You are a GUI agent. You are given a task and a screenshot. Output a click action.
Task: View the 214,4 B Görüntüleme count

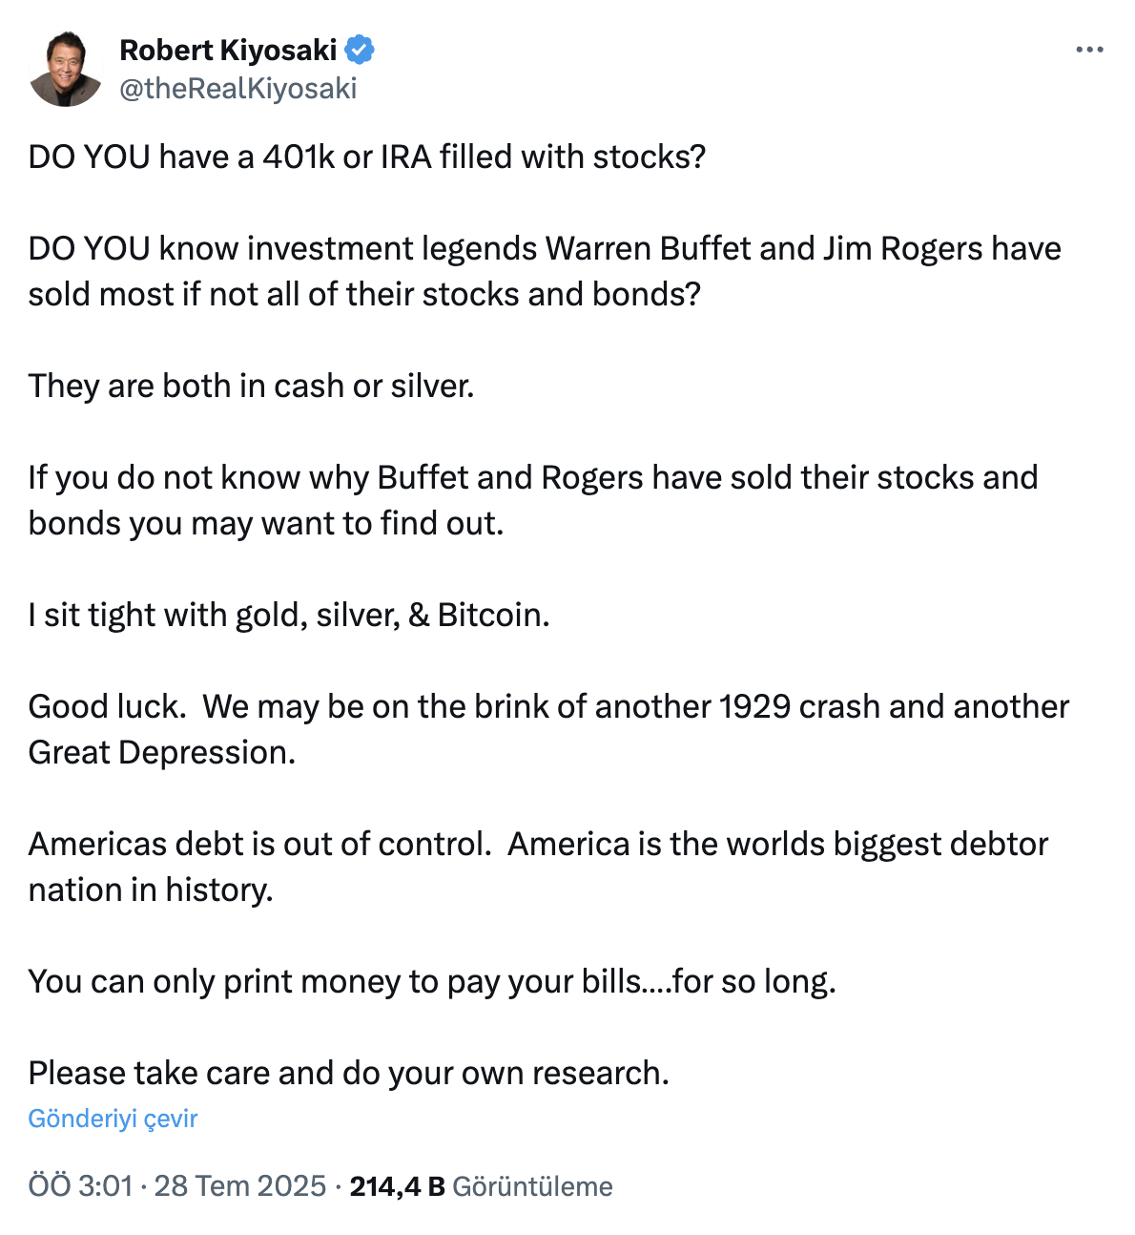pyautogui.click(x=481, y=1186)
